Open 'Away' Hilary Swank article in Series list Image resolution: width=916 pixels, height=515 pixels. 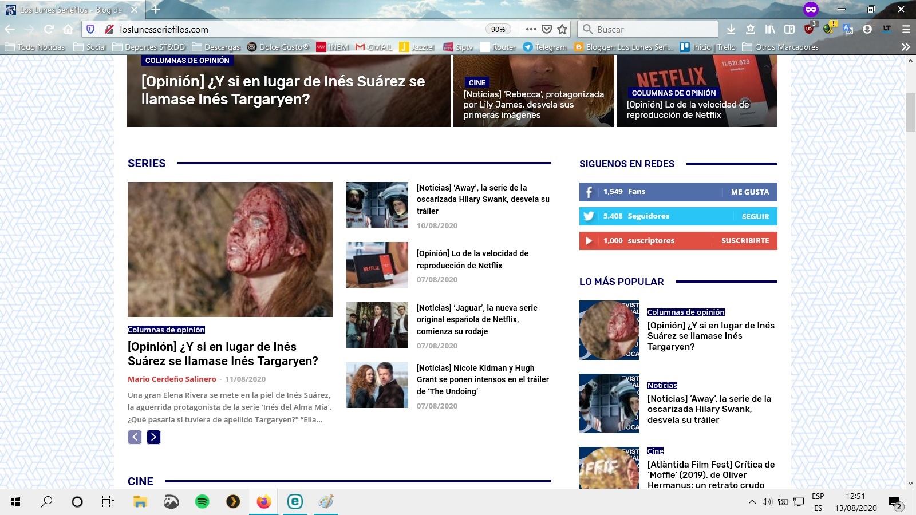[x=483, y=199]
